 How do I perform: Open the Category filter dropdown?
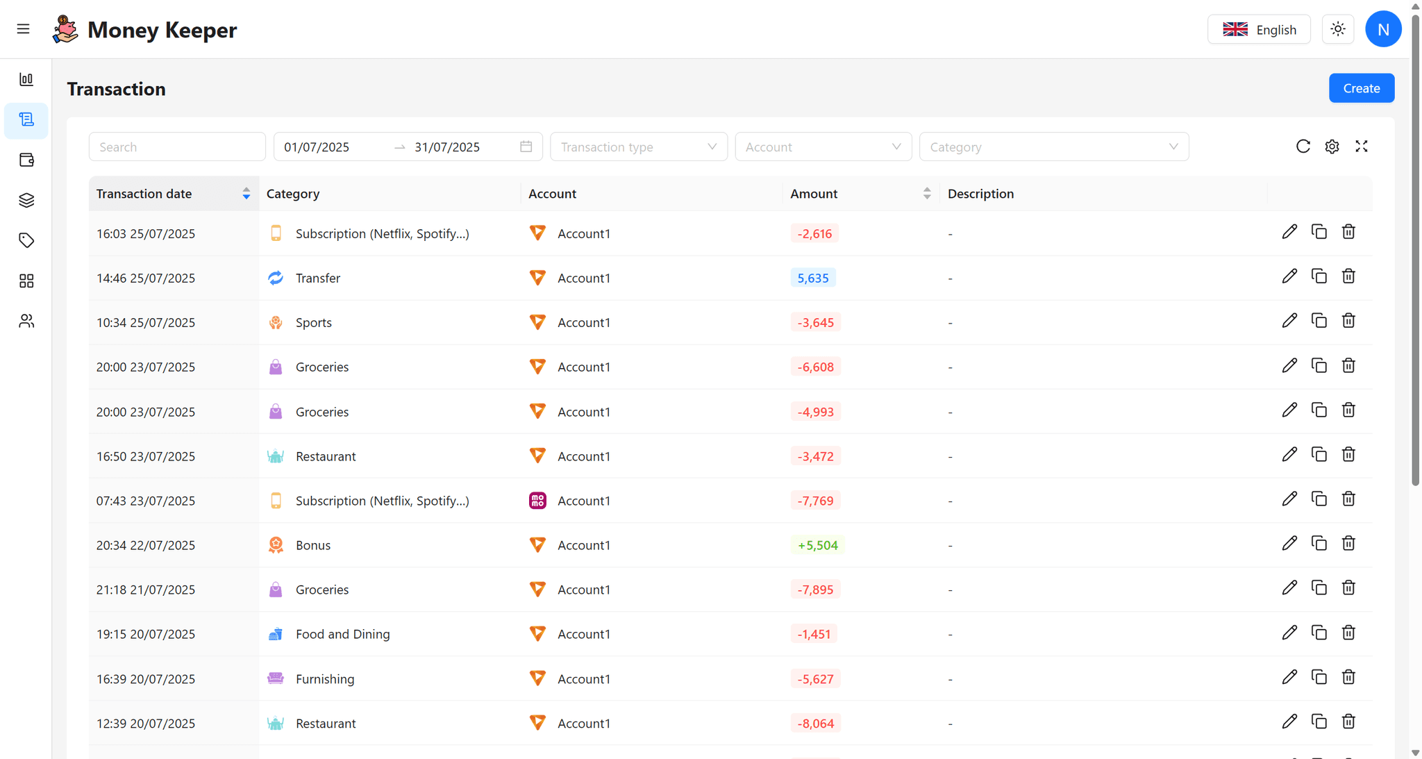click(x=1053, y=147)
